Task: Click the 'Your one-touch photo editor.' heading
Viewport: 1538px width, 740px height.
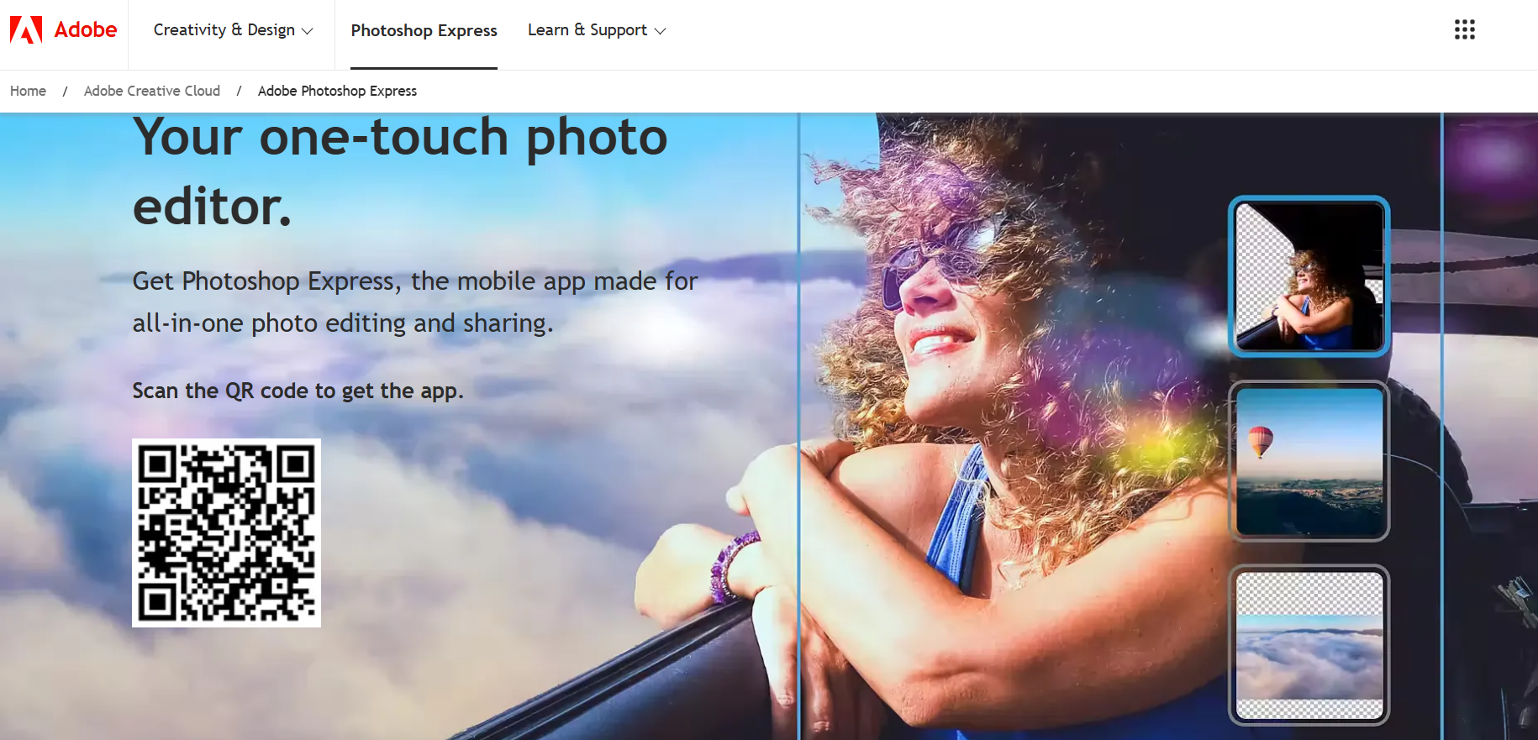Action: coord(400,172)
